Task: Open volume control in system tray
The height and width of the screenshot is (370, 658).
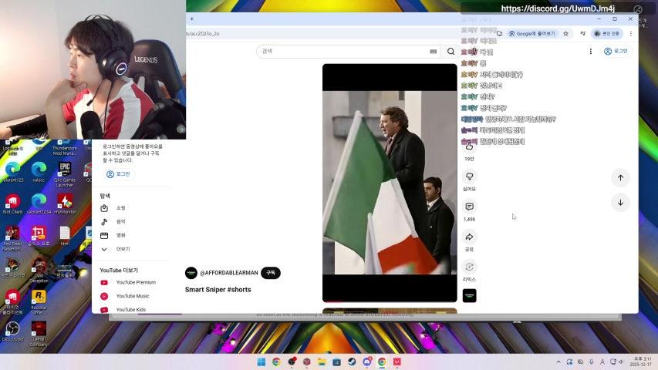Action: coord(620,362)
